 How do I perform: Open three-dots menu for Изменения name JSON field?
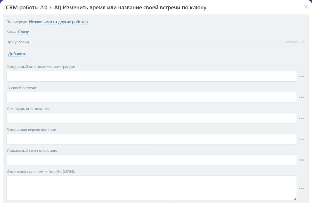coord(301,188)
